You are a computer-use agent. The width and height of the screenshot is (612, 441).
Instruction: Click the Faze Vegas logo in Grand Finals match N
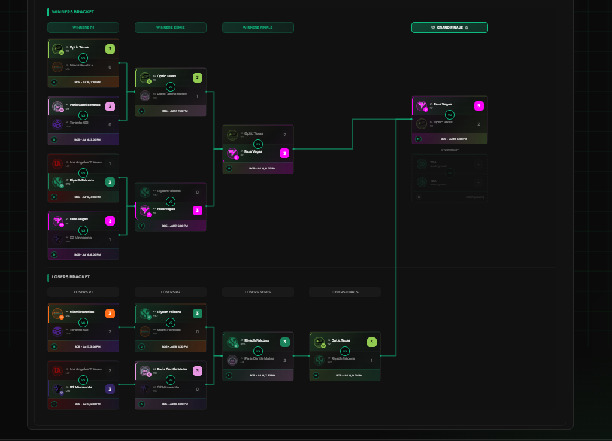[422, 106]
